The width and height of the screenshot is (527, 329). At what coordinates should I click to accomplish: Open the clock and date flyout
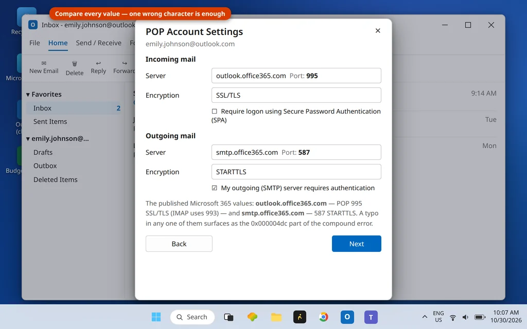point(506,317)
